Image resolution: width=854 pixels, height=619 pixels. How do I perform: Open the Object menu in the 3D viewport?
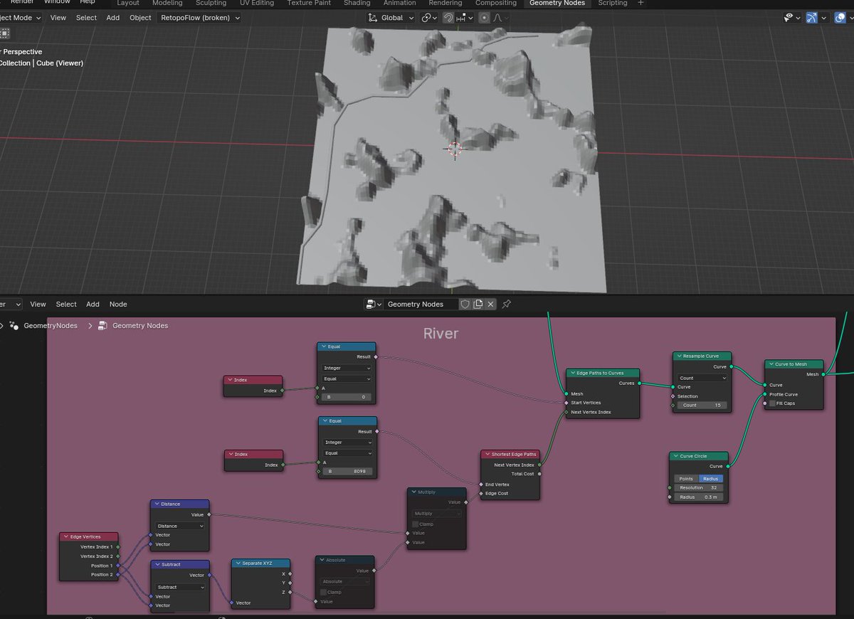140,18
